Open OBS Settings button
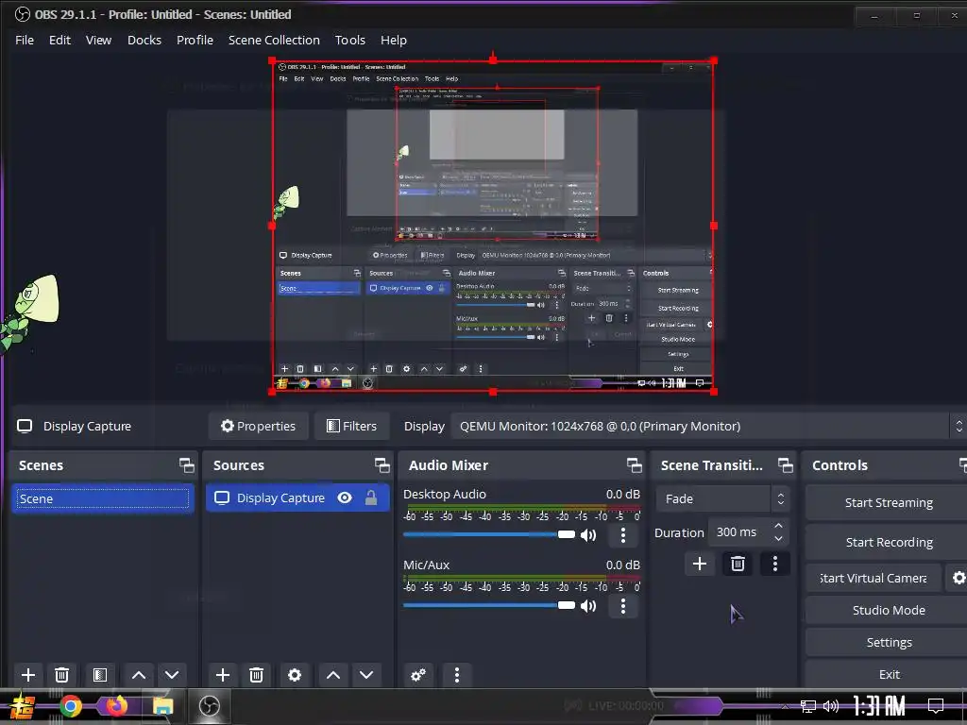Viewport: 967px width, 725px height. (888, 642)
